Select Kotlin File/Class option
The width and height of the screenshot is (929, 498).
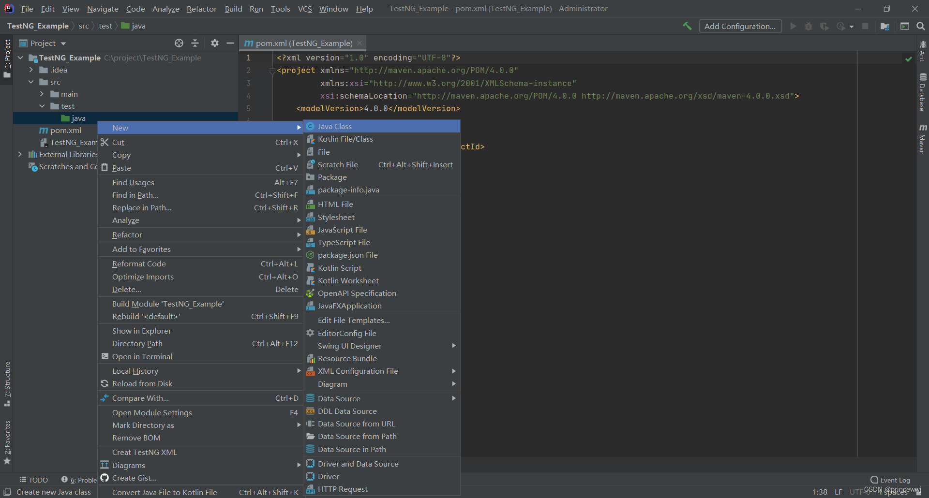382,139
